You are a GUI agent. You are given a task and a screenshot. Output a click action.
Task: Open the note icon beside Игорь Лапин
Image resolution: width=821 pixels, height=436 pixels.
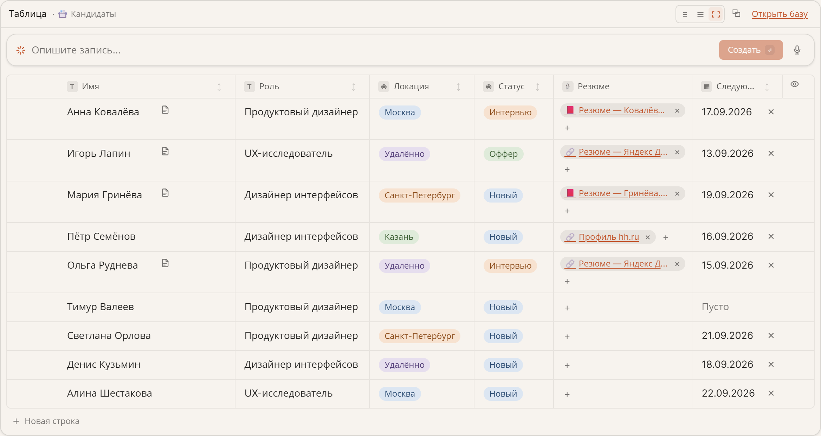(x=165, y=152)
